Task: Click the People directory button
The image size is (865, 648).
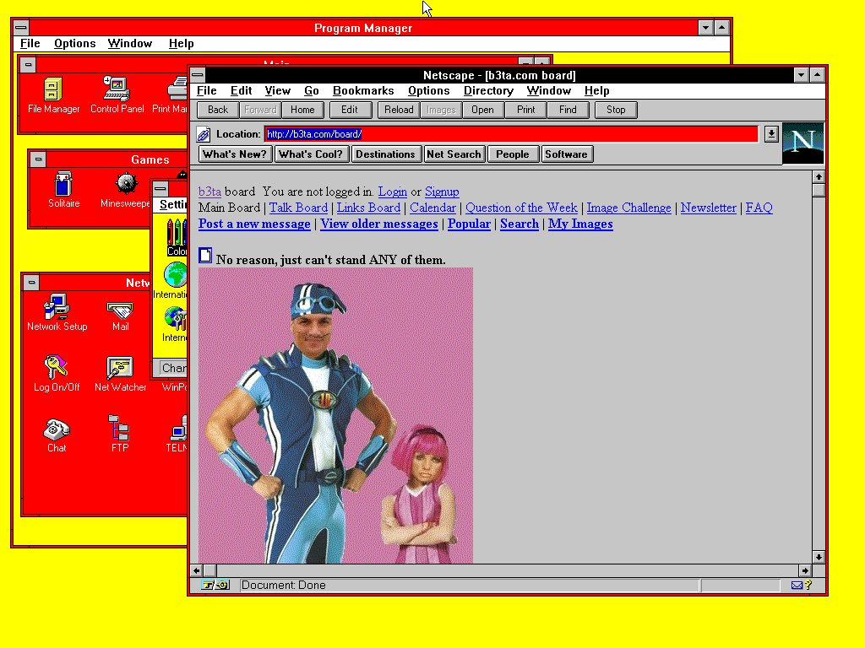Action: 513,154
